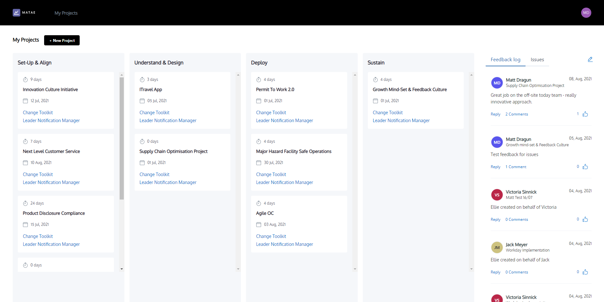Click the scroll-down arrow on Sustain column
The width and height of the screenshot is (604, 302).
471,268
